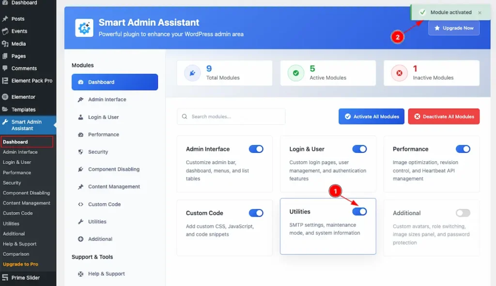
Task: Click the Additional plus icon in Modules
Action: (x=81, y=239)
